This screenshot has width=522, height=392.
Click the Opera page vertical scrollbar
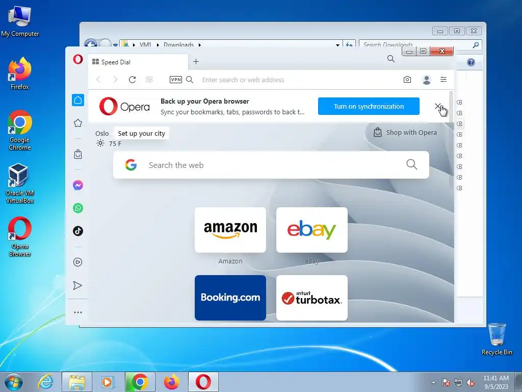452,140
